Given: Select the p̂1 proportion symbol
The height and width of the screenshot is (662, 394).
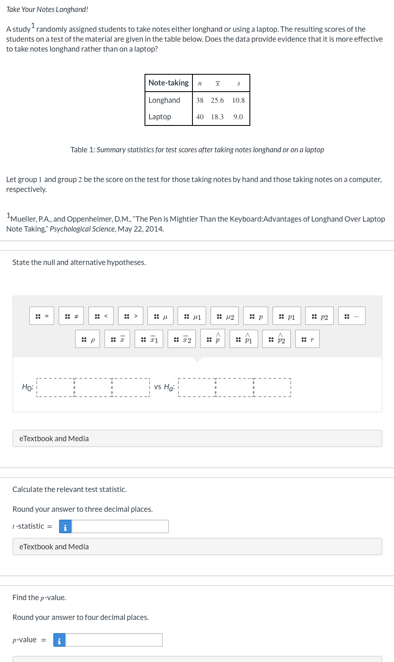Looking at the screenshot, I should point(244,339).
